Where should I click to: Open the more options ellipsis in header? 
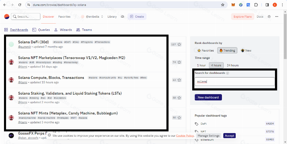click(277, 17)
